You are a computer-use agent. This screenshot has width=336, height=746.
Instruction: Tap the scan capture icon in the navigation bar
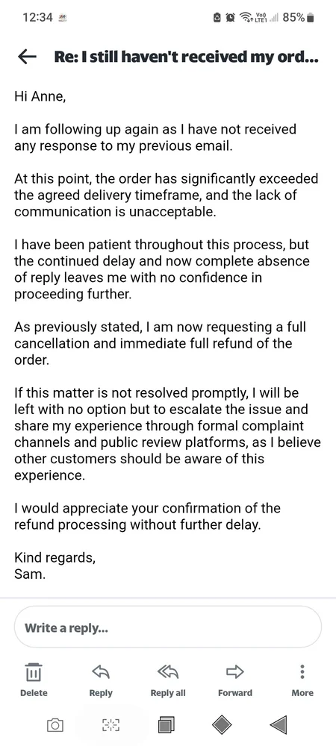pyautogui.click(x=111, y=725)
